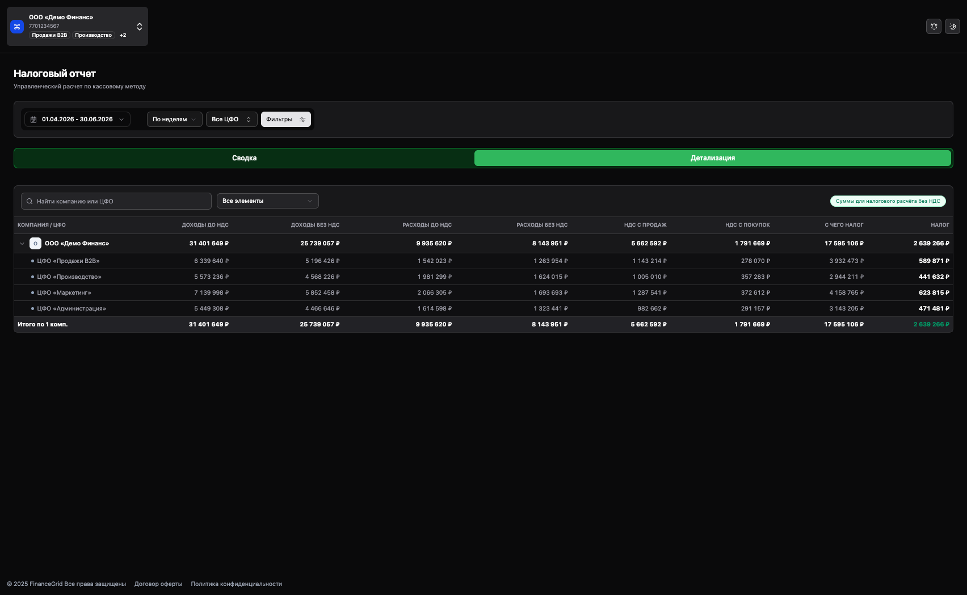Click the «Продажи B2B» tag in company card
This screenshot has height=595, width=967.
pos(49,35)
